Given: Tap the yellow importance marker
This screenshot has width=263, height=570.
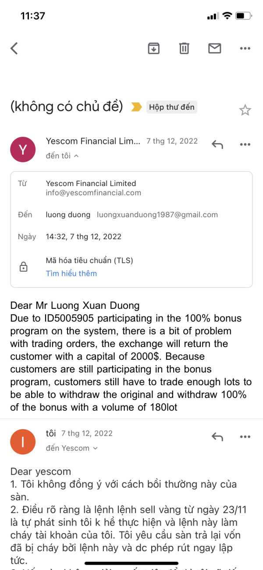Looking at the screenshot, I should [x=136, y=107].
